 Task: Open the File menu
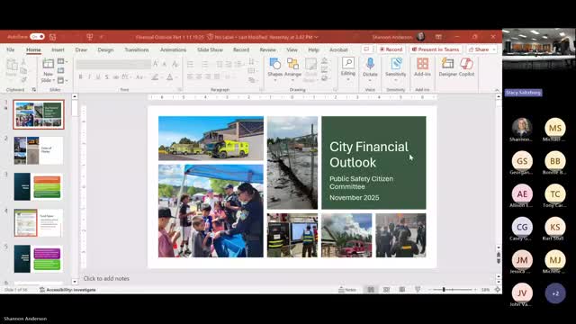[x=11, y=49]
